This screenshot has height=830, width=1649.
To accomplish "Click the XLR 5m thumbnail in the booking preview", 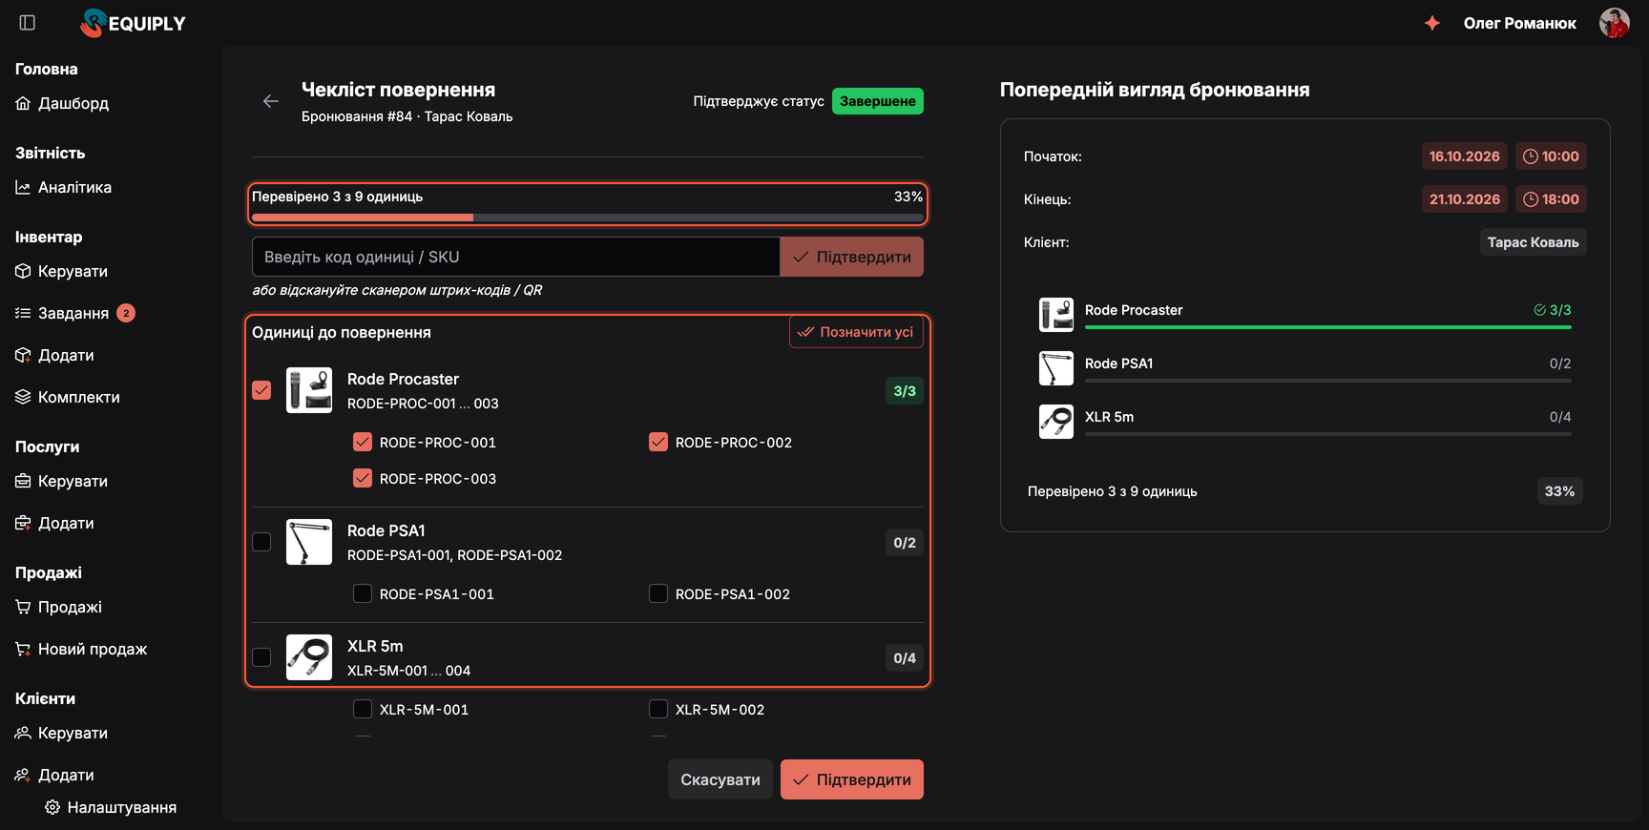I will coord(1056,422).
